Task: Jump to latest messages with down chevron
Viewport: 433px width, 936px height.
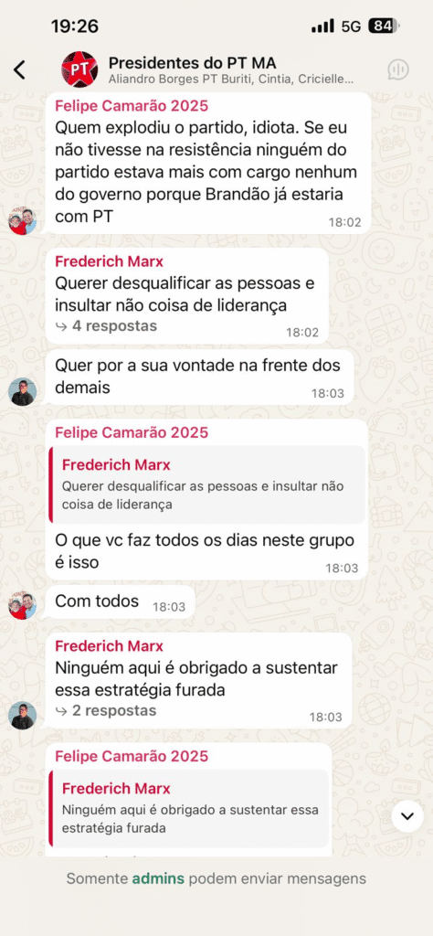Action: 407,816
